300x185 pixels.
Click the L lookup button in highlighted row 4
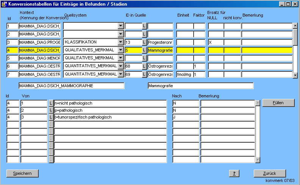[144, 50]
